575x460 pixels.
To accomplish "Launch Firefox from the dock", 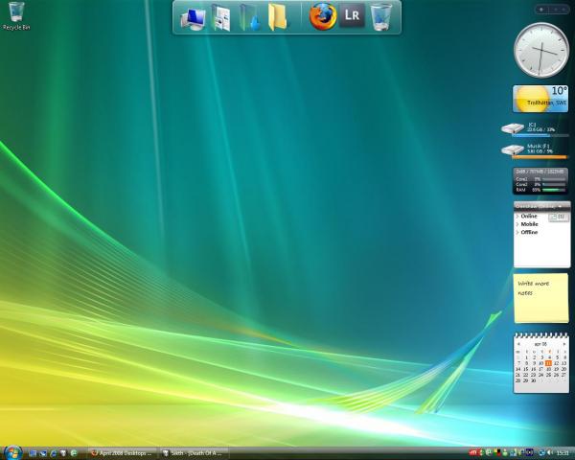I will coord(323,16).
